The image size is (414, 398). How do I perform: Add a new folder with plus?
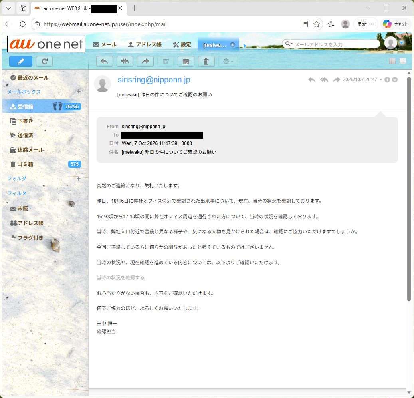coord(78,179)
